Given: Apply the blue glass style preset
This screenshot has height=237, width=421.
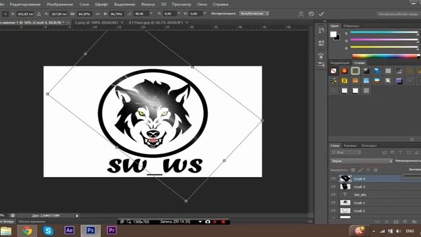Looking at the screenshot, I should 377,71.
